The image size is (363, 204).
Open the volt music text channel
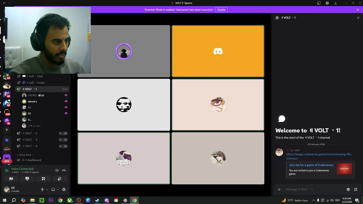[42, 83]
